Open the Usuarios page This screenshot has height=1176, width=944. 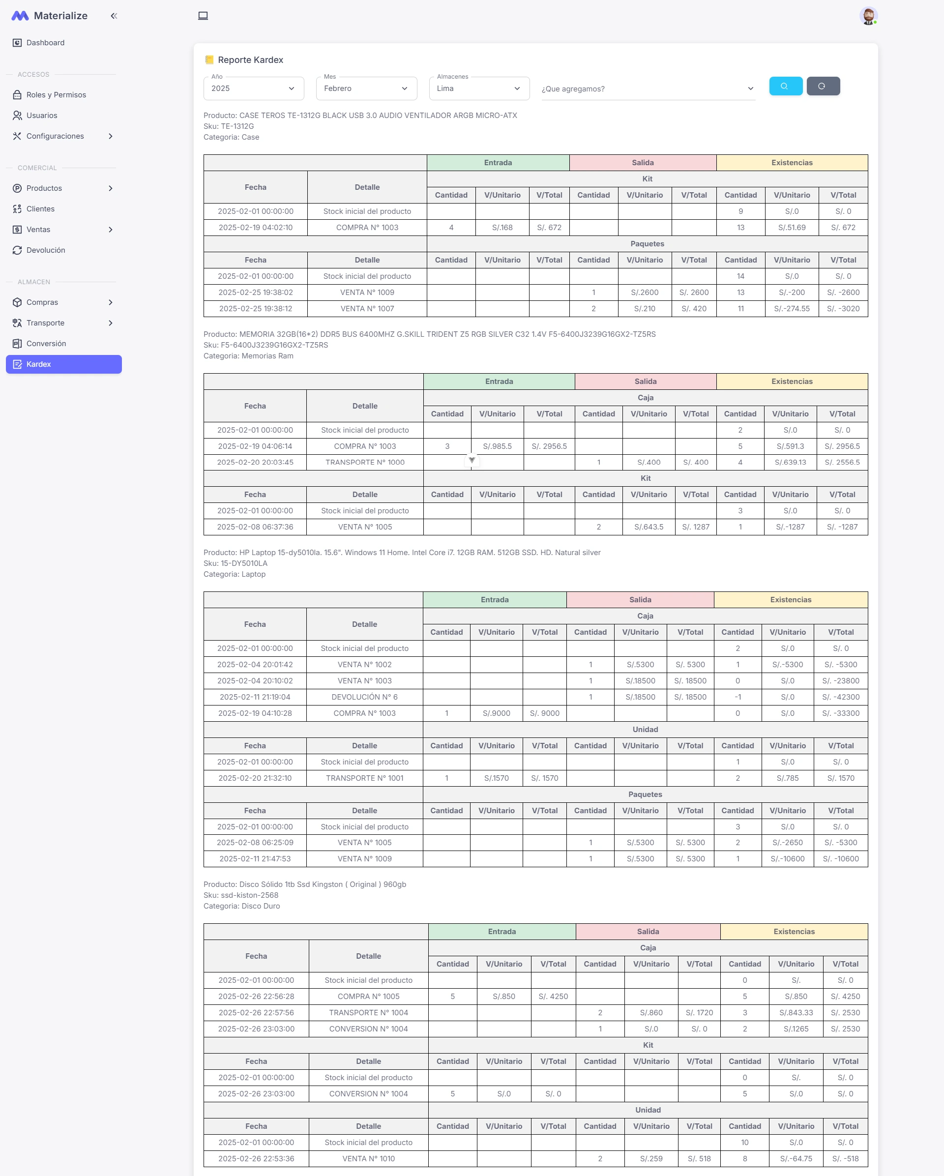click(41, 116)
